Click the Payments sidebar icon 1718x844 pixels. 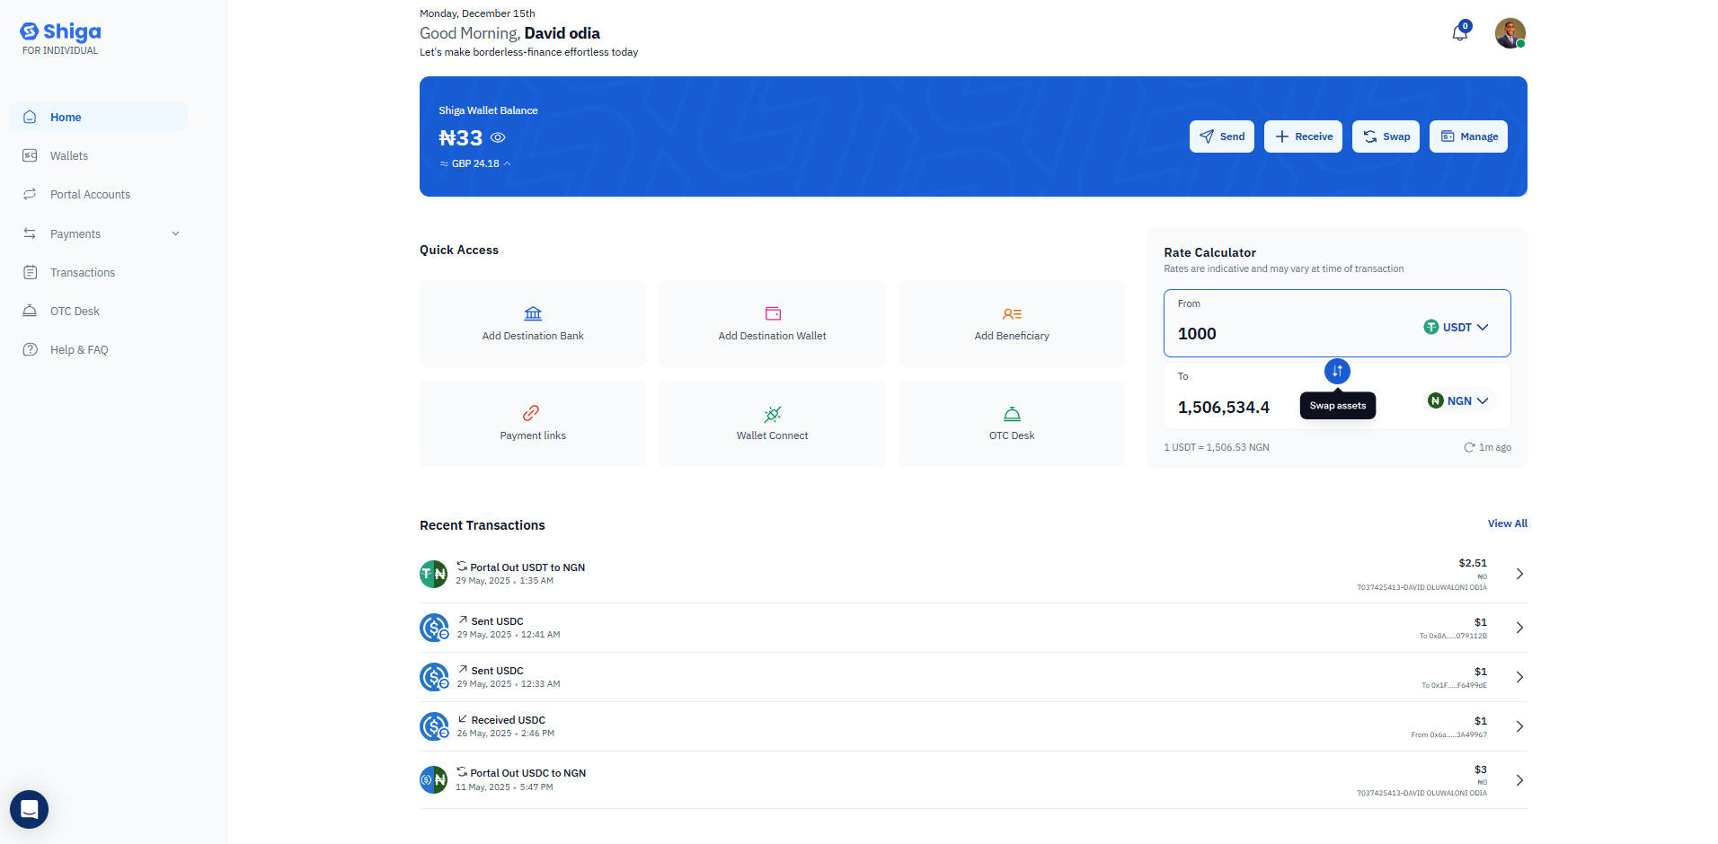pos(30,233)
